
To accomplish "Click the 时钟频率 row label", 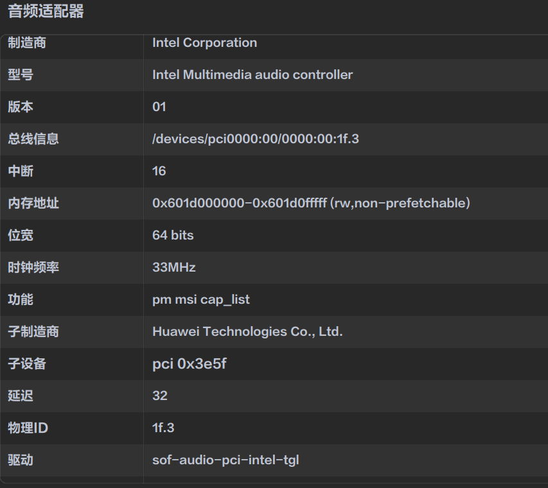I will coord(33,268).
